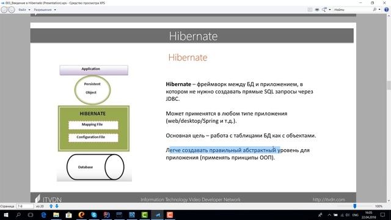Click the Configuration File box
The width and height of the screenshot is (391, 220).
(x=93, y=137)
